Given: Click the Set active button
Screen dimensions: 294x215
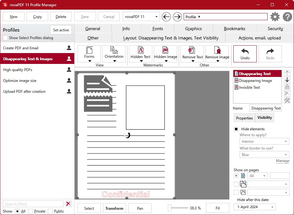Looking at the screenshot, I should pyautogui.click(x=61, y=30).
